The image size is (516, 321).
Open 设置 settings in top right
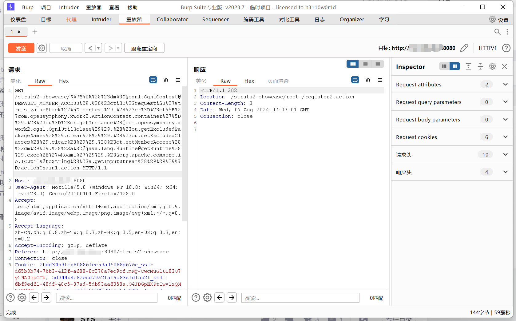pyautogui.click(x=499, y=20)
